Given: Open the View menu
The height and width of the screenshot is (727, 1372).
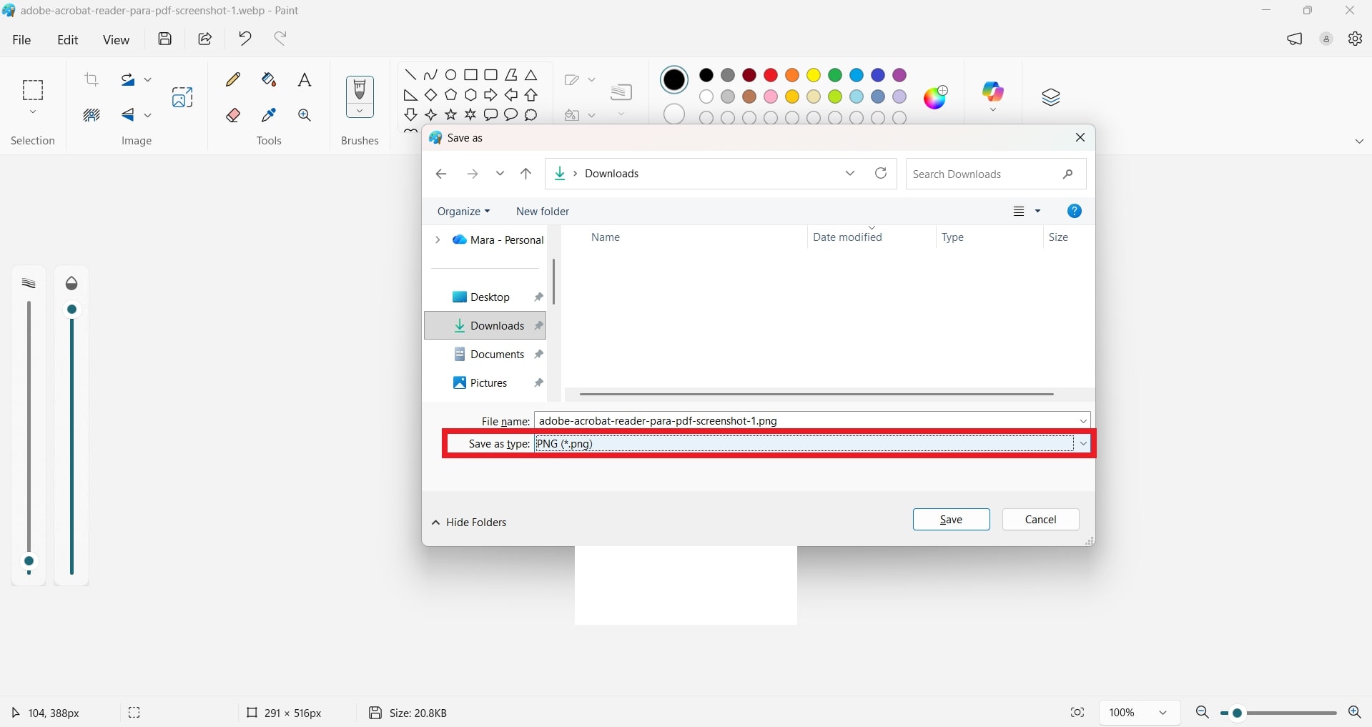Looking at the screenshot, I should tap(116, 40).
